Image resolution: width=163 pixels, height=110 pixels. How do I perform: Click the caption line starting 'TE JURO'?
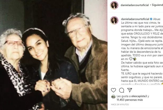142,74
